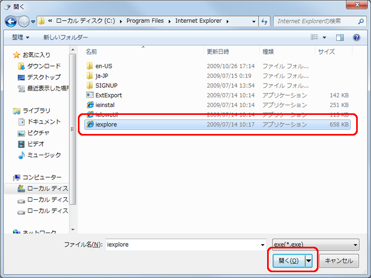Click the 開く(O) button

pos(289,261)
